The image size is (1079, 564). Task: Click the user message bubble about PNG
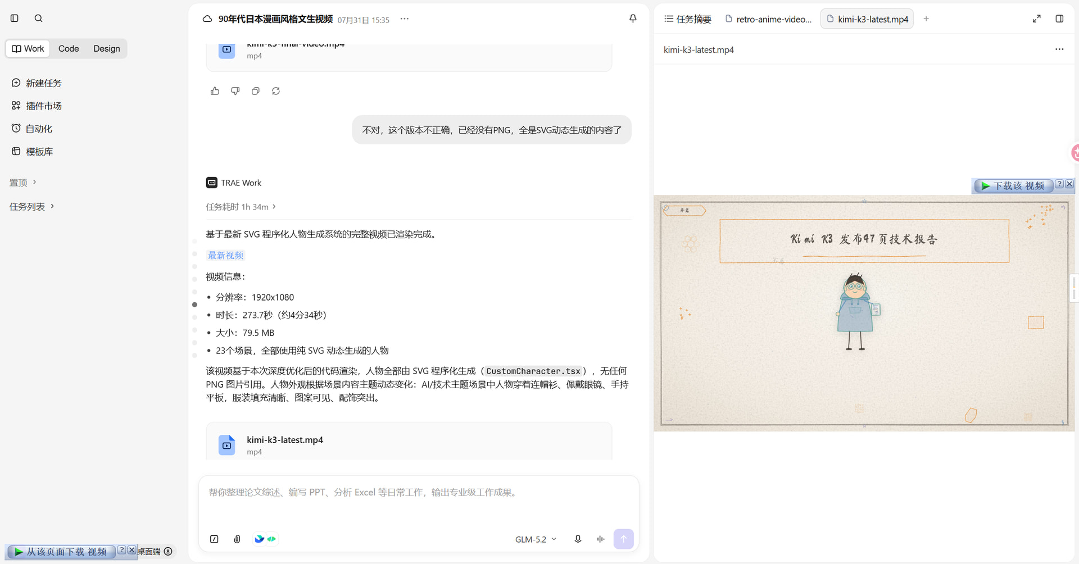point(492,130)
